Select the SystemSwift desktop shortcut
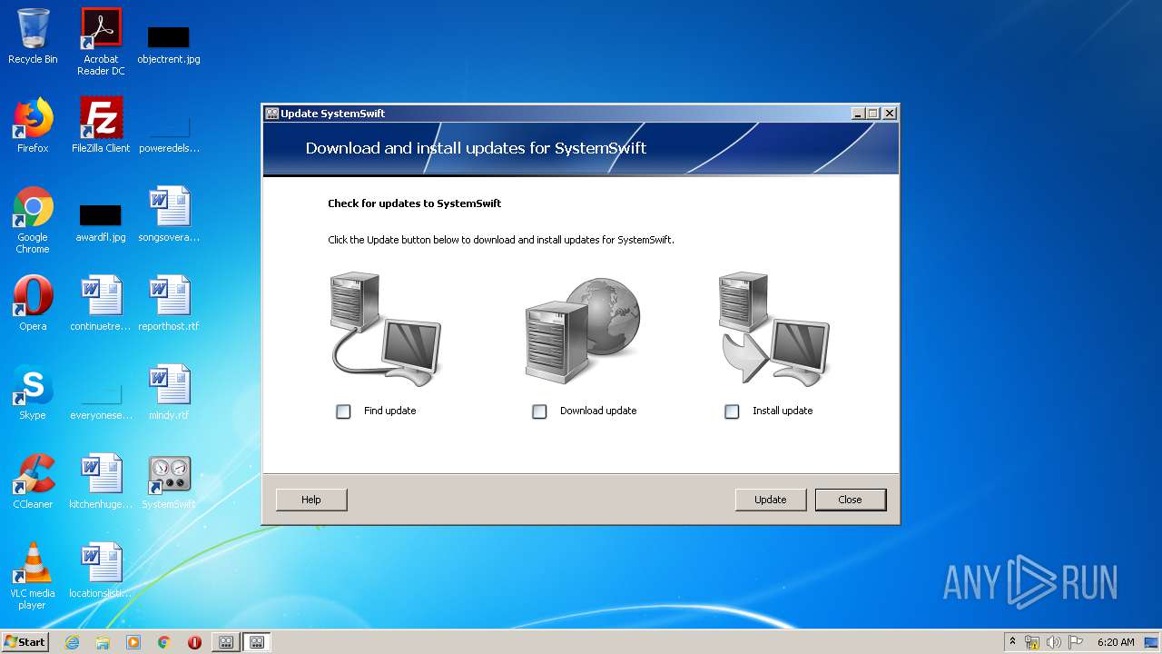Image resolution: width=1162 pixels, height=654 pixels. point(169,481)
